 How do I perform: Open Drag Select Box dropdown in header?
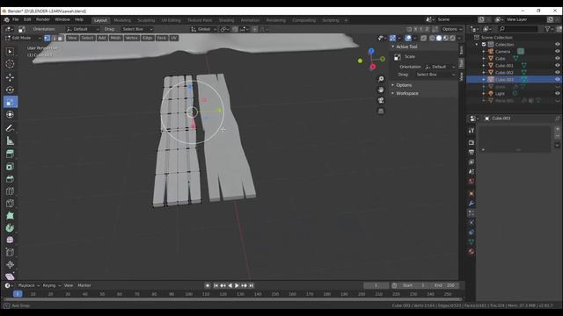click(137, 29)
